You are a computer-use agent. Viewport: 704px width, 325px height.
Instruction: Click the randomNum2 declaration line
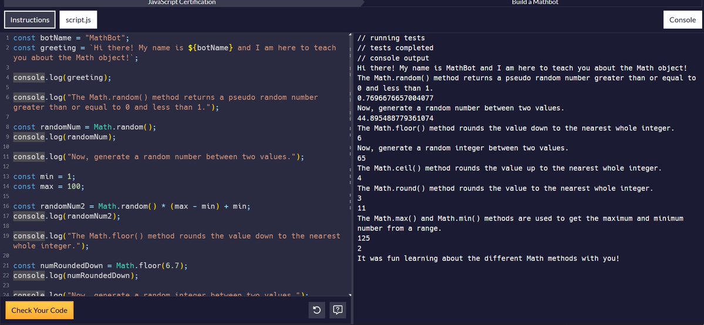pyautogui.click(x=132, y=206)
